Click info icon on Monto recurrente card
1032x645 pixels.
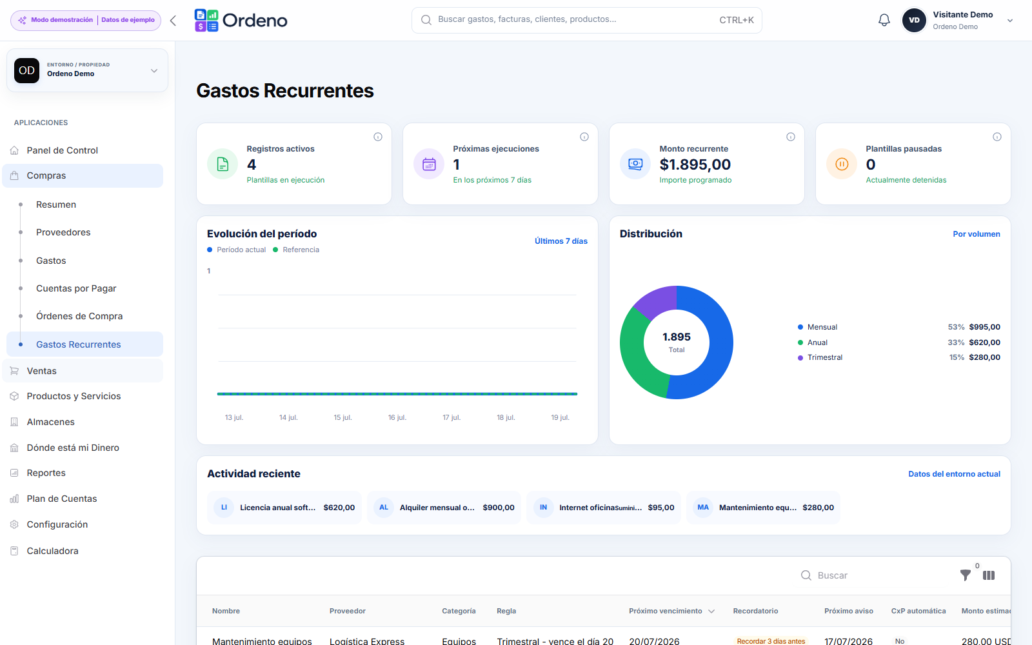[x=791, y=137]
